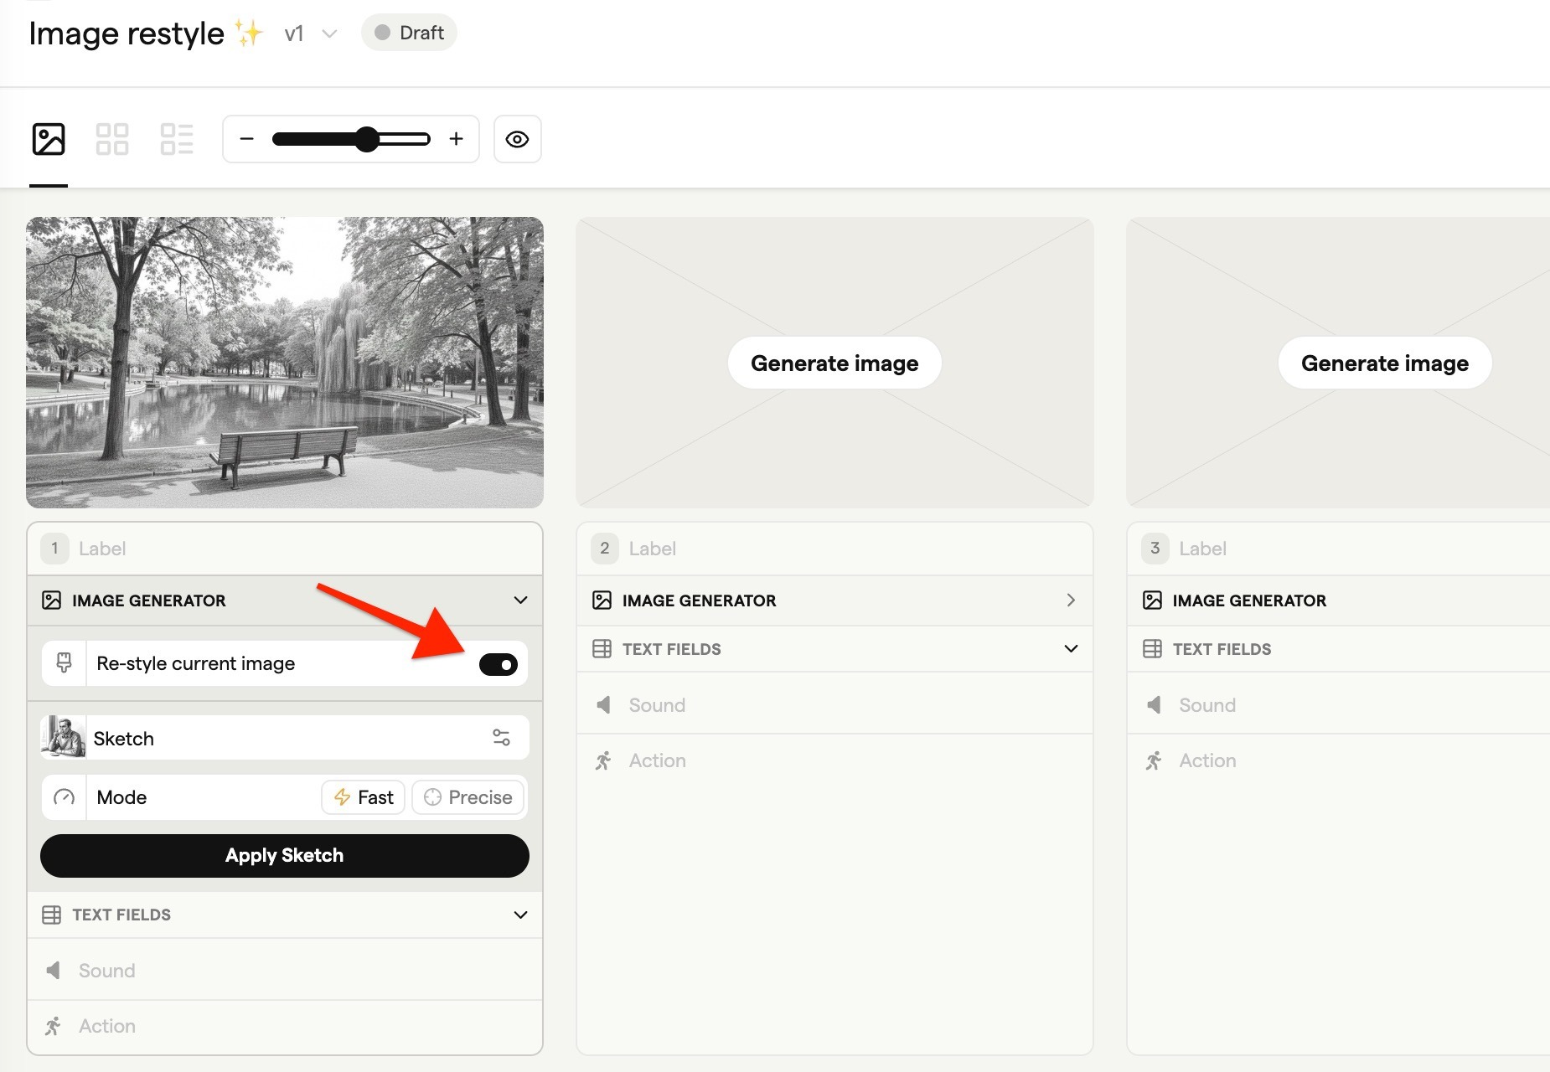Open the Sketch style settings icon
Viewport: 1550px width, 1072px height.
[502, 738]
